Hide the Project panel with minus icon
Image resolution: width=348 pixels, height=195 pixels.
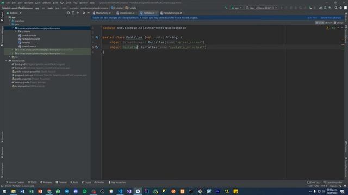(x=88, y=13)
